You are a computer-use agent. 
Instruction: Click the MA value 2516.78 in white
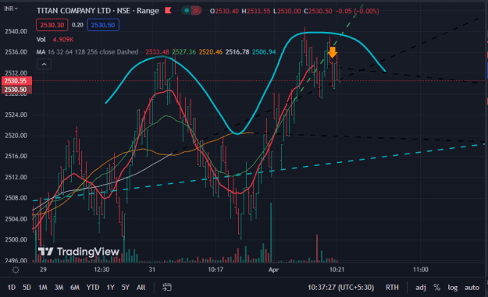(x=237, y=52)
